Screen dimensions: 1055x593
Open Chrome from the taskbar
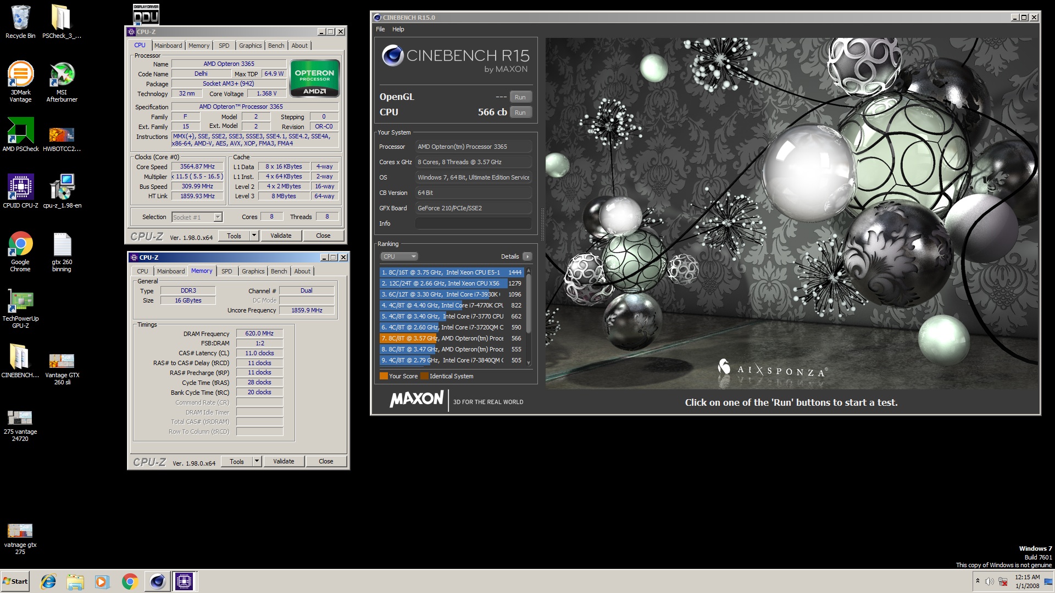tap(130, 581)
